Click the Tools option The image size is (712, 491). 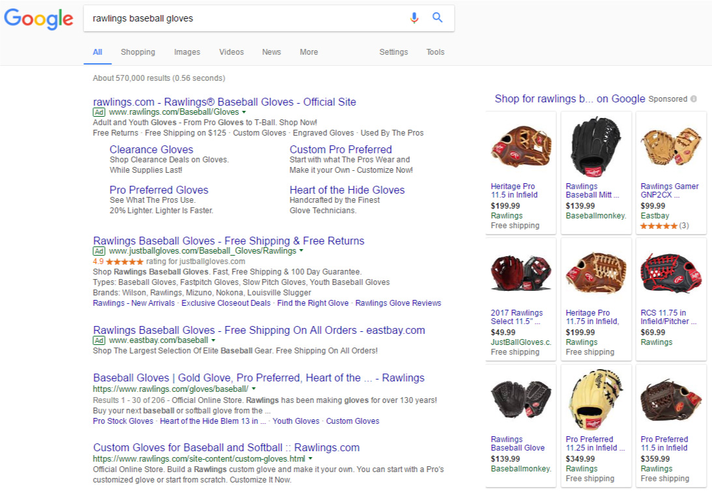[x=435, y=52]
